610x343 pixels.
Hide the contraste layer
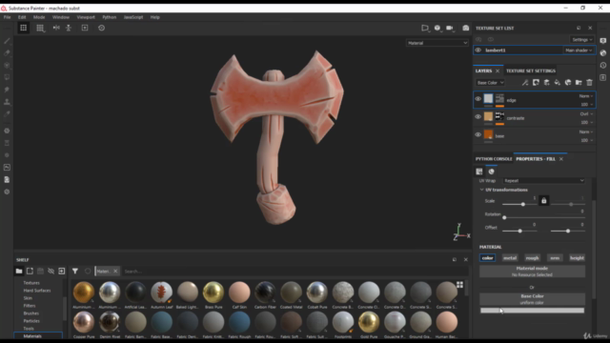pyautogui.click(x=478, y=116)
